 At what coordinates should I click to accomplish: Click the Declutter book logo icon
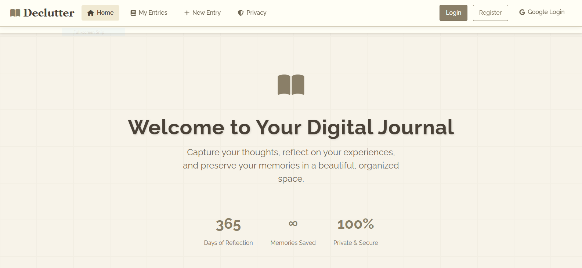pos(15,12)
